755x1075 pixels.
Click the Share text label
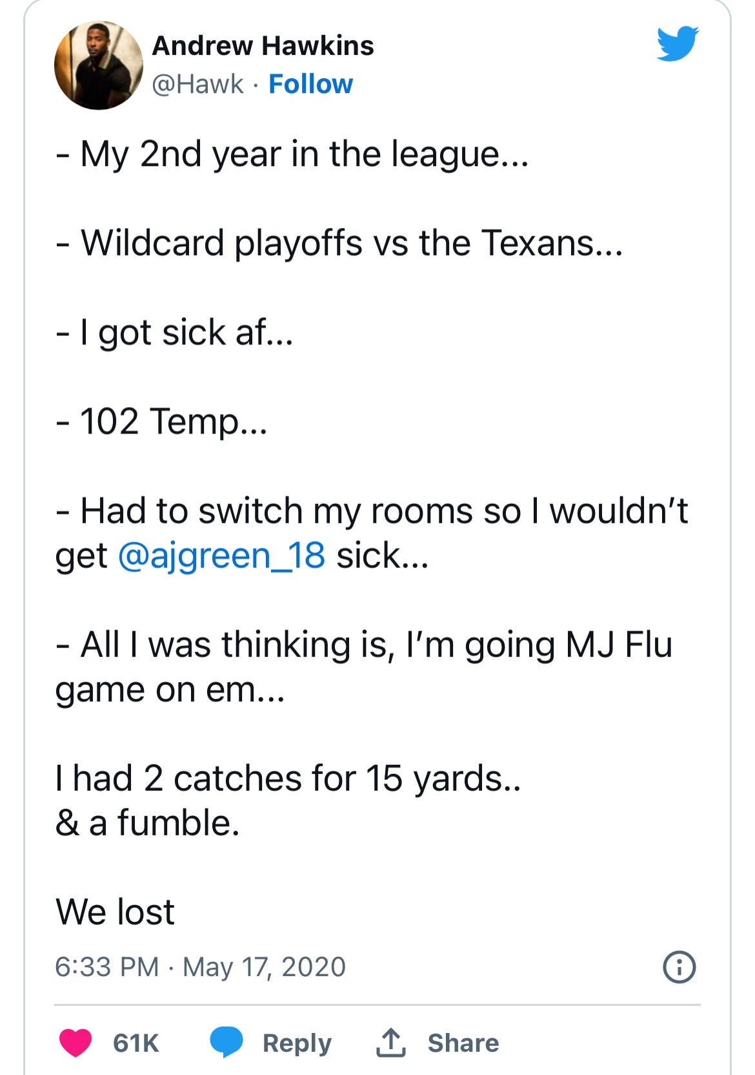pos(463,1043)
